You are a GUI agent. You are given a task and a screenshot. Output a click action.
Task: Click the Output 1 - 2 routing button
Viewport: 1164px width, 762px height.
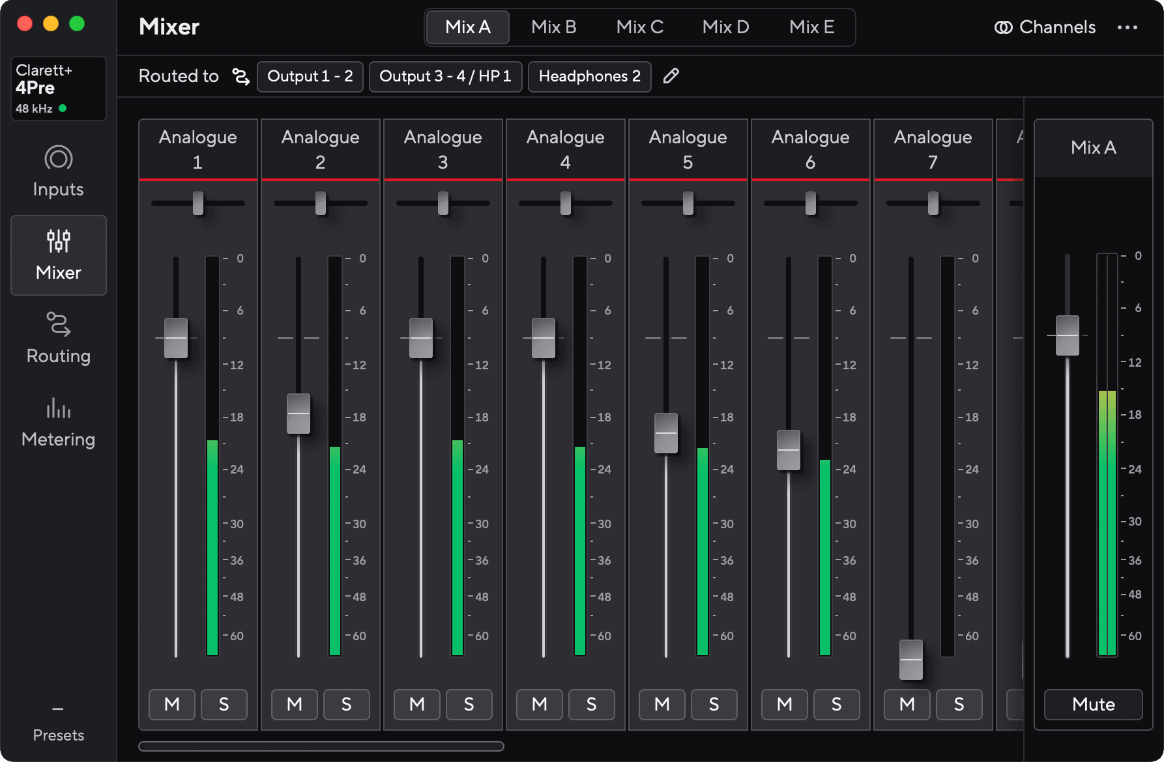point(310,76)
